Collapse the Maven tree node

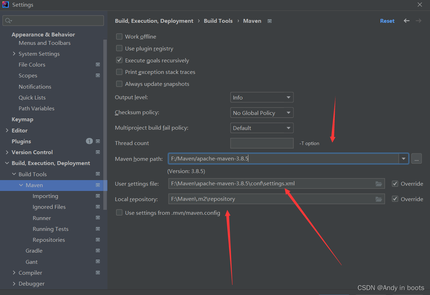(x=21, y=185)
